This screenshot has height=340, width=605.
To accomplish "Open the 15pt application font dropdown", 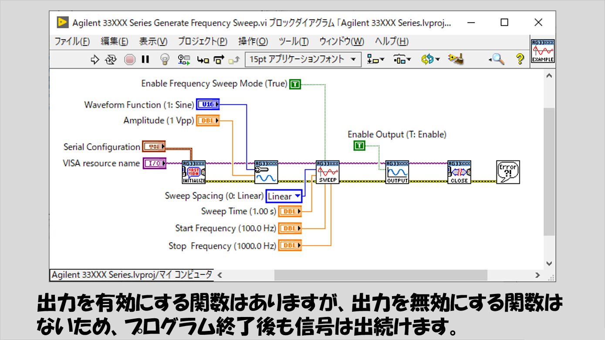I will pos(303,60).
